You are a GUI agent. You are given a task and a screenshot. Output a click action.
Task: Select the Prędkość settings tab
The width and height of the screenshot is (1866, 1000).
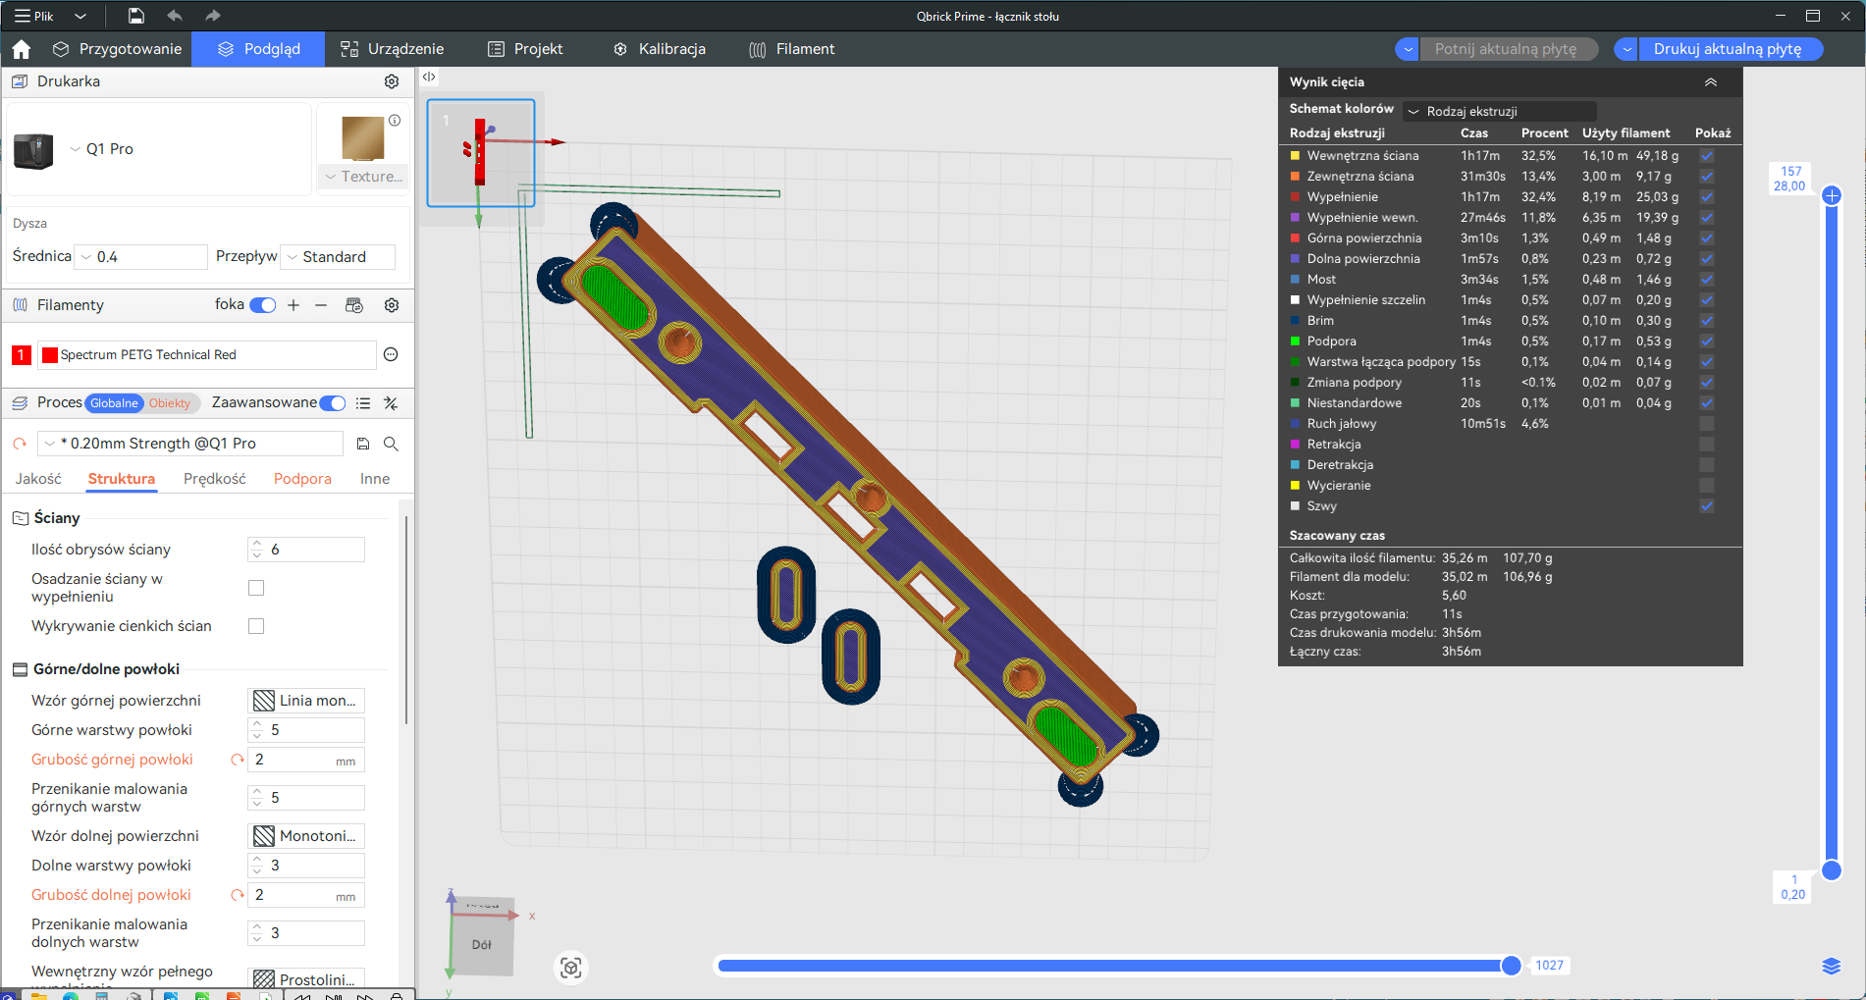point(215,479)
